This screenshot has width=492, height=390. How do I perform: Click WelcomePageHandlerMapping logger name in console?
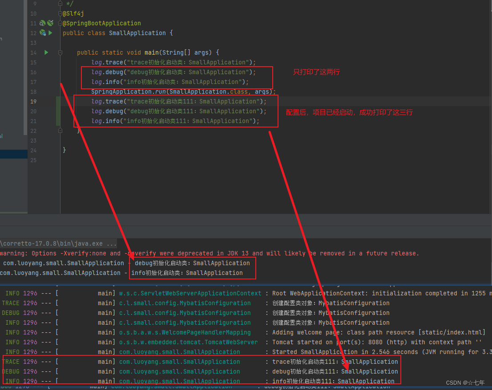coord(185,332)
